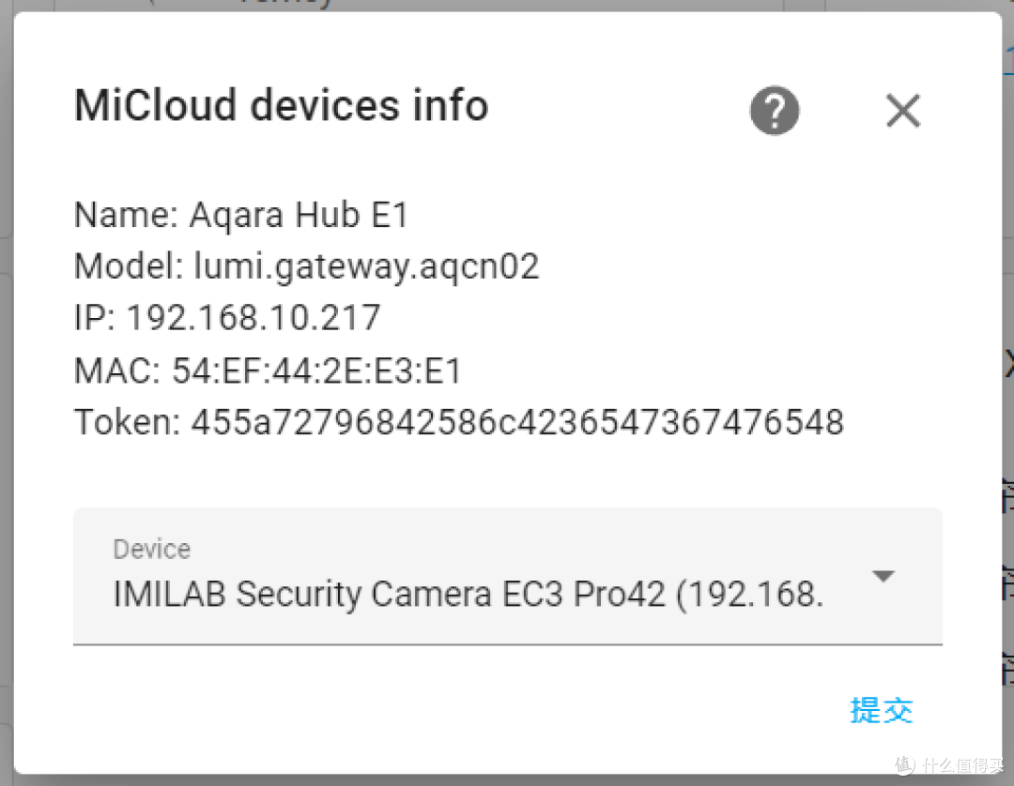Viewport: 1014px width, 786px height.
Task: Expand the Device selection dropdown
Action: coord(507,576)
